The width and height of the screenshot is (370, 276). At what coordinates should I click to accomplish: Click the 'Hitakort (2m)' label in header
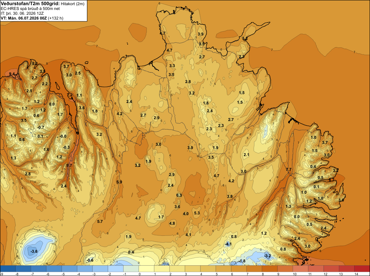(x=73, y=4)
